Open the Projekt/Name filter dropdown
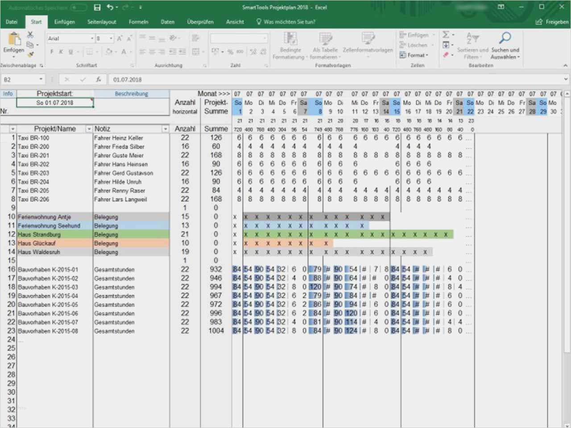Viewport: 571px width, 428px height. [x=89, y=129]
